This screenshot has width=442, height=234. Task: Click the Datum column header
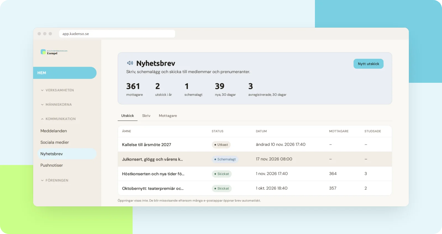[261, 131]
